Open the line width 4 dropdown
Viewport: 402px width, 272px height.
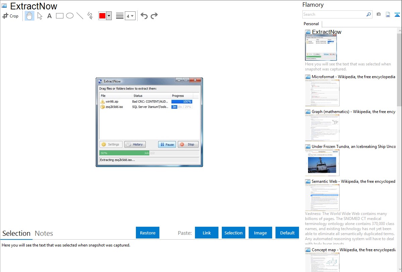(x=130, y=16)
